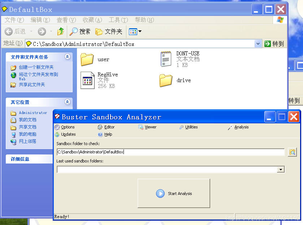Click the My Computer sidebar icon
The height and width of the screenshot is (225, 303).
13,135
